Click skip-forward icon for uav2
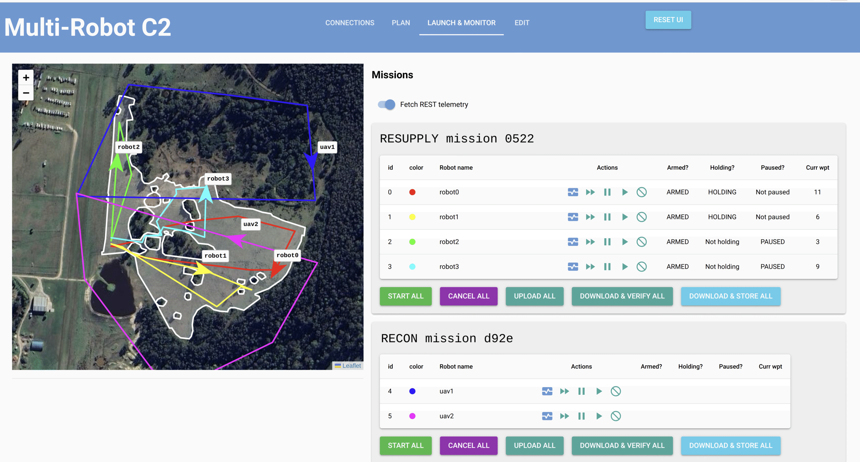Image resolution: width=860 pixels, height=462 pixels. [x=564, y=416]
